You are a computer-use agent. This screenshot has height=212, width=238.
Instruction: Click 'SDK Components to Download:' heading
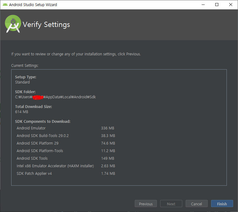tap(43, 122)
